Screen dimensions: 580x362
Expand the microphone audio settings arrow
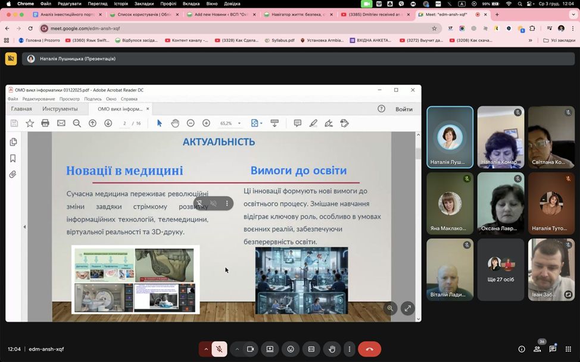(206, 349)
